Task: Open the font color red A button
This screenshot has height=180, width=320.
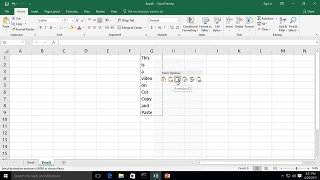Action: [79, 27]
